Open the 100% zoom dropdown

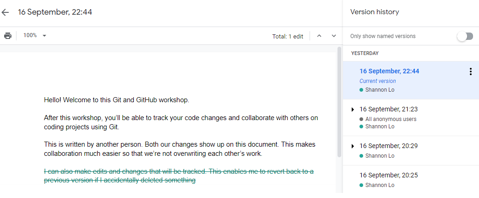click(x=35, y=36)
